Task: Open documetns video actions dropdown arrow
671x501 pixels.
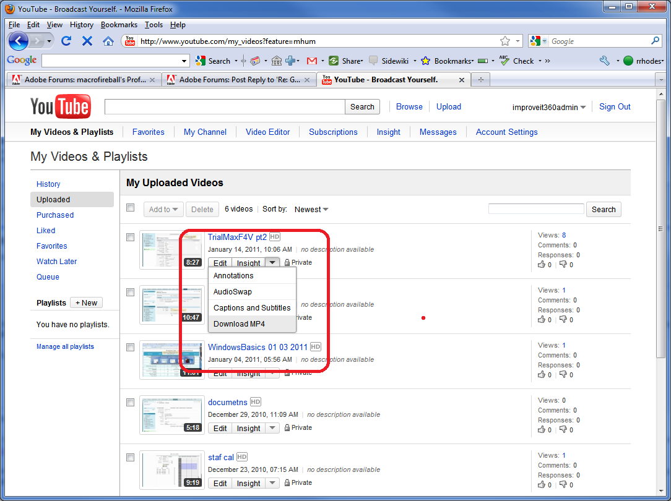Action: (272, 428)
